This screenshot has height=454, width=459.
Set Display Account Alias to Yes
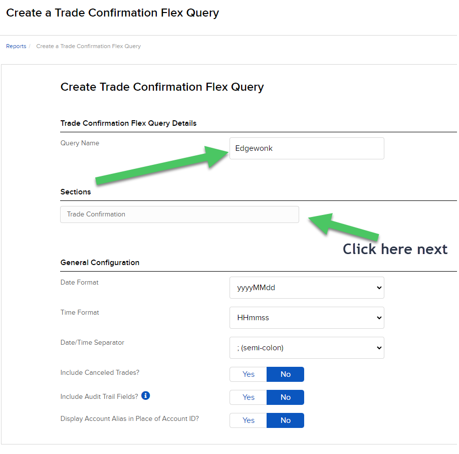click(248, 420)
